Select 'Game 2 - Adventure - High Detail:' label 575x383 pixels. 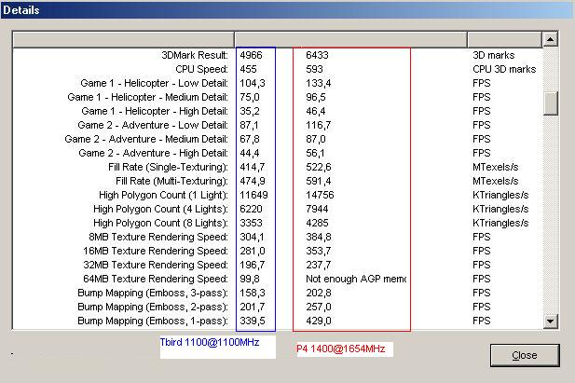tap(153, 153)
